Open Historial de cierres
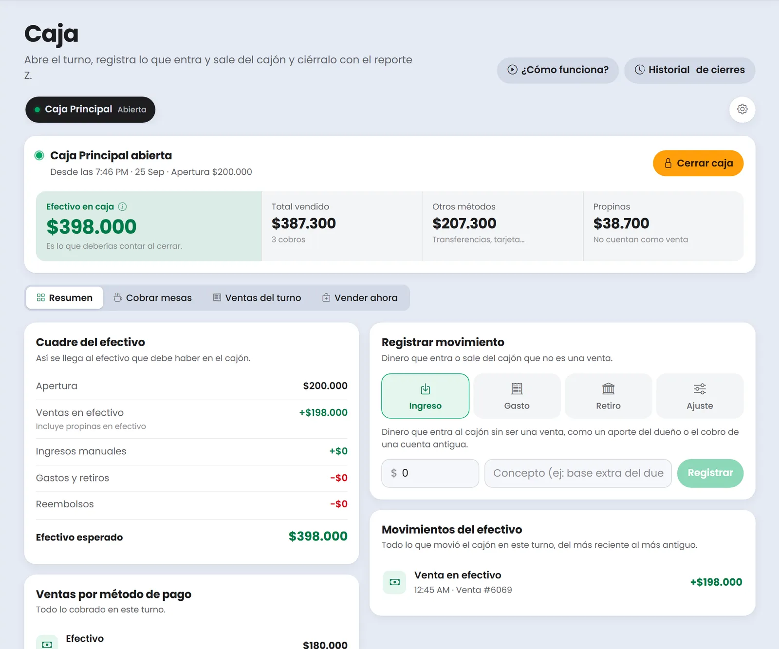The image size is (779, 649). (x=689, y=70)
